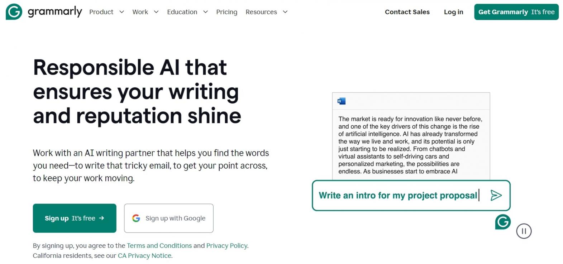Click the green Sign up It's free button
This screenshot has height=264, width=563.
point(75,218)
